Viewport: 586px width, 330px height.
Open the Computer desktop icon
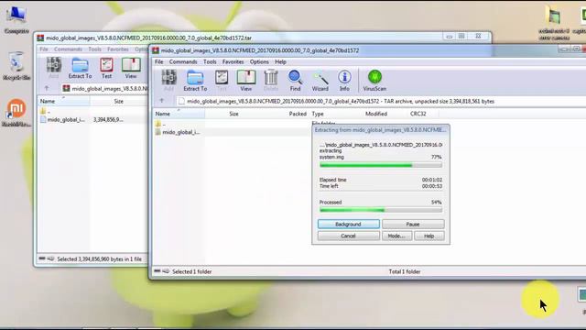[x=16, y=20]
